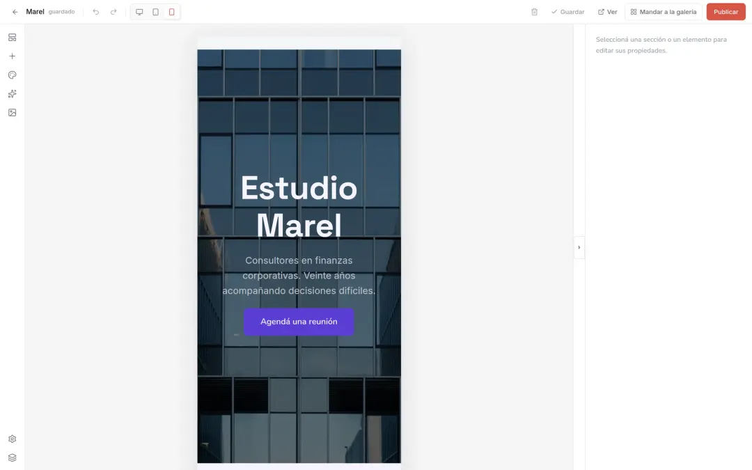Image resolution: width=752 pixels, height=470 pixels.
Task: Go back using the arrow icon
Action: pos(15,12)
